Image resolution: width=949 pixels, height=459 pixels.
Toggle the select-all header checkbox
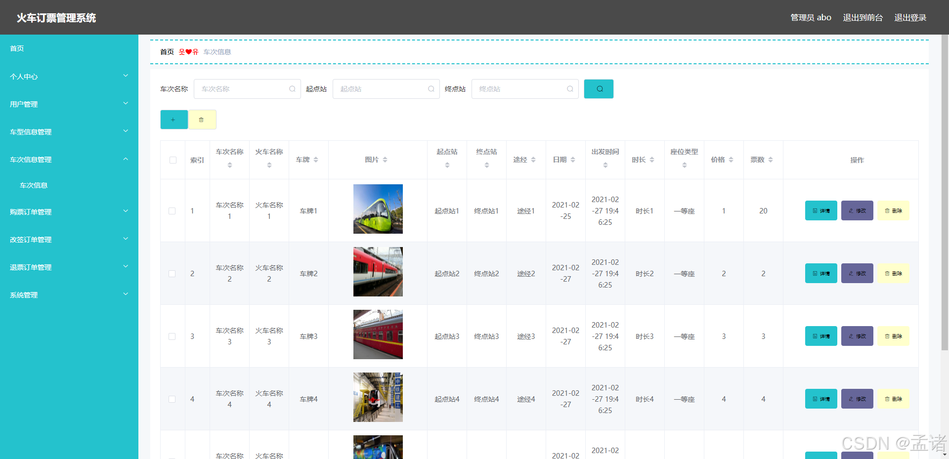[173, 160]
